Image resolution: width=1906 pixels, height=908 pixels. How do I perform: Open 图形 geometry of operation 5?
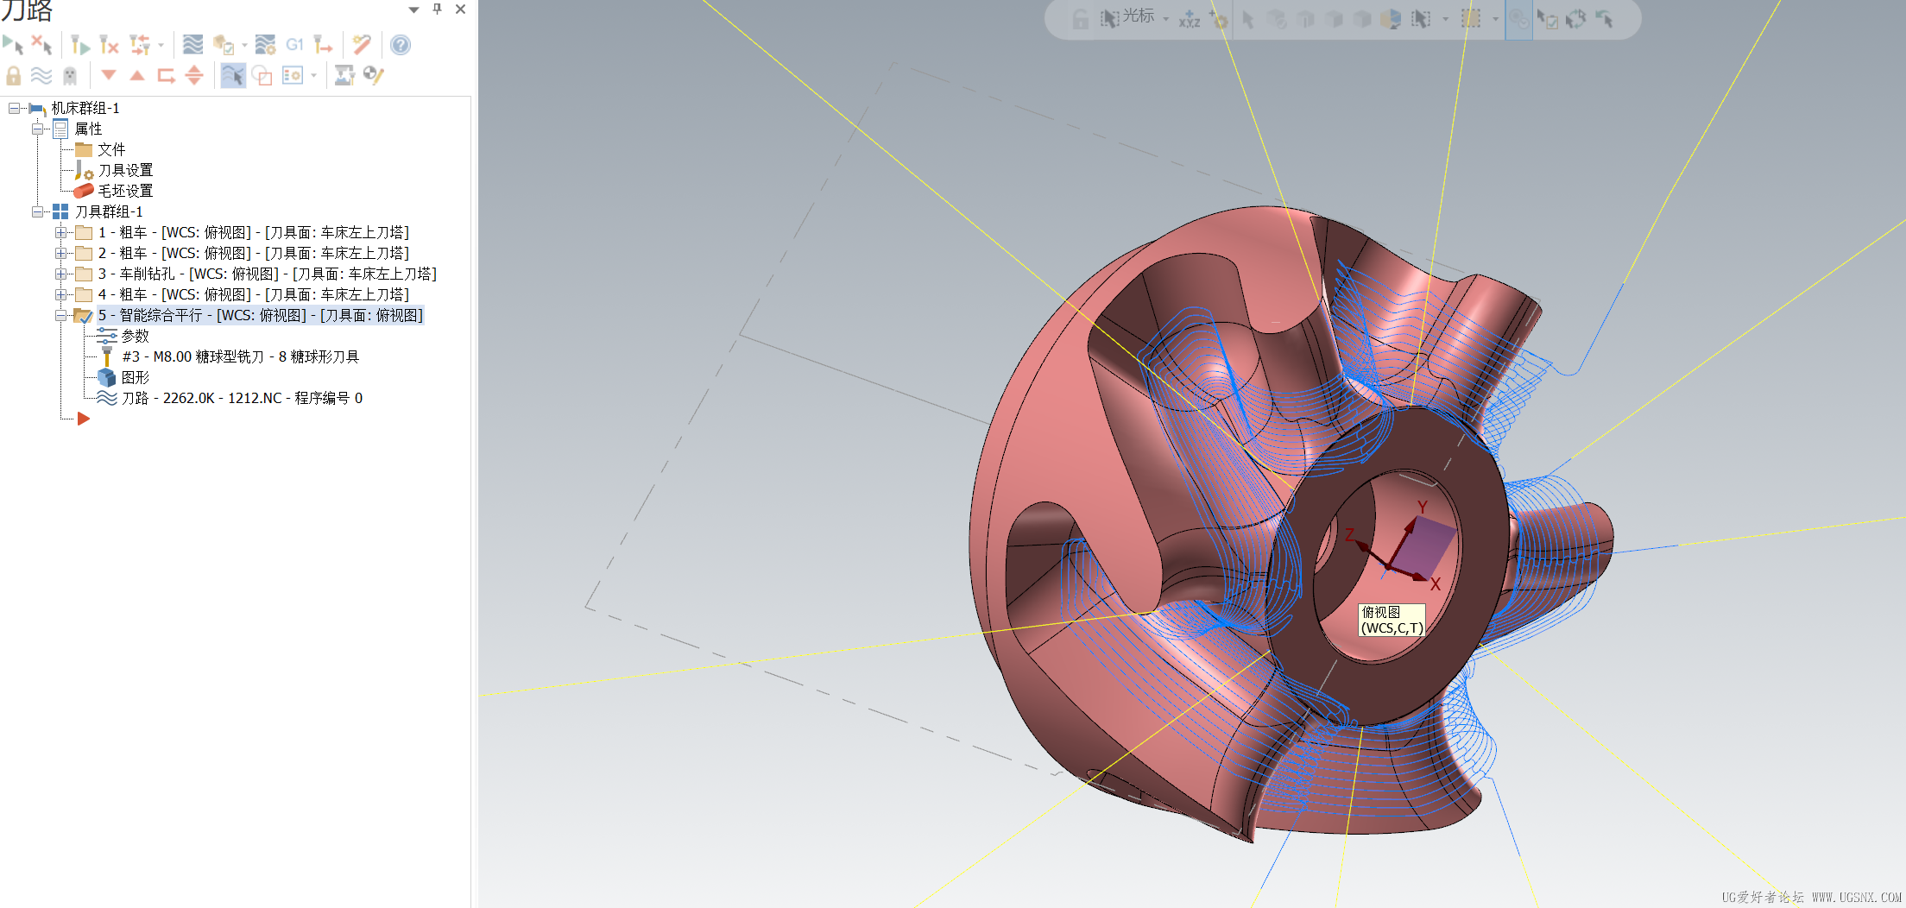tap(136, 377)
